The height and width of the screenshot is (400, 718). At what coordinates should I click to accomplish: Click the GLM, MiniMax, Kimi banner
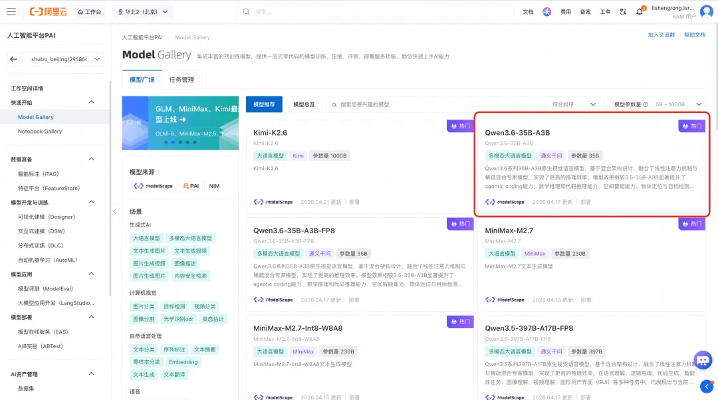point(180,123)
